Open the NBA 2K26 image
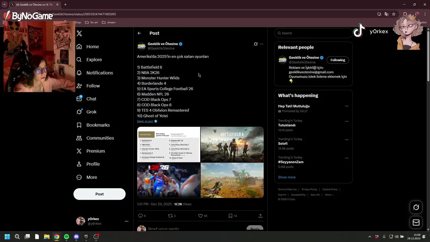Screen dimensions: 430x242 169,180
